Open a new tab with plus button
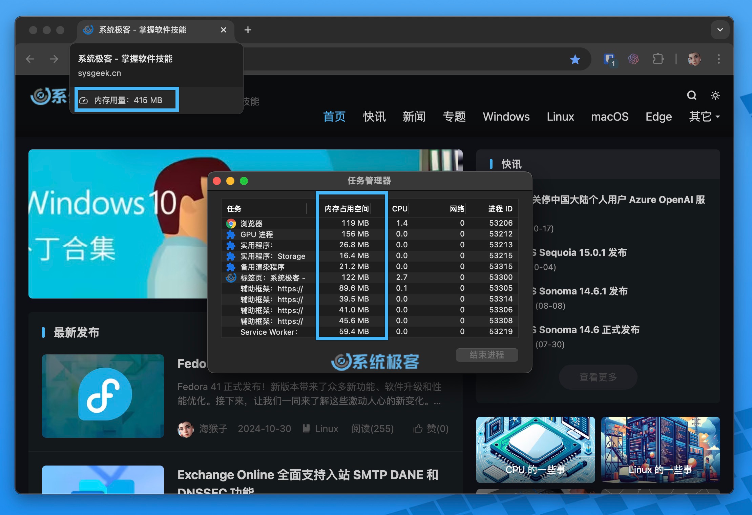The image size is (752, 515). pos(248,30)
